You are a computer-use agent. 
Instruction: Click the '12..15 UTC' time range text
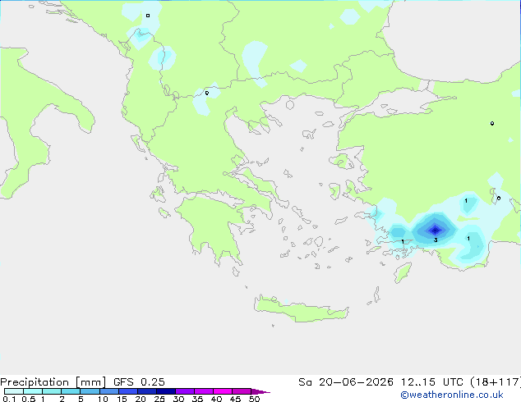432,382
